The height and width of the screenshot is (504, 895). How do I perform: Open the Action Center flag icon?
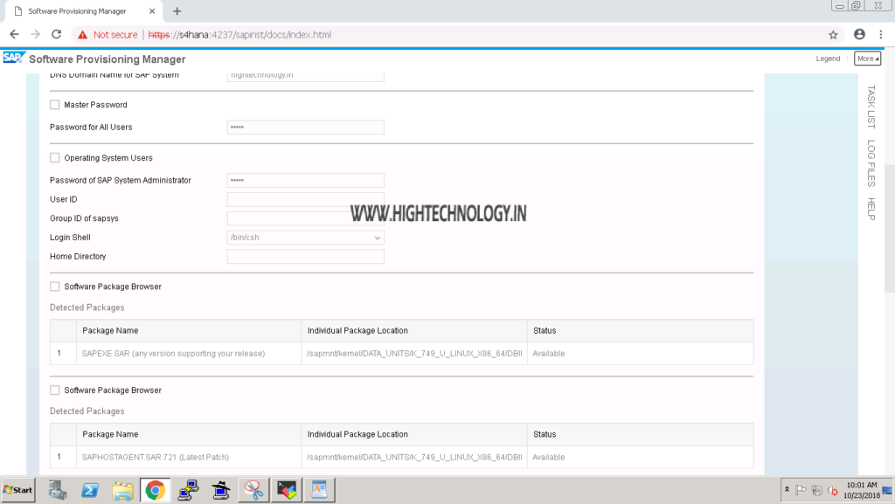click(801, 490)
